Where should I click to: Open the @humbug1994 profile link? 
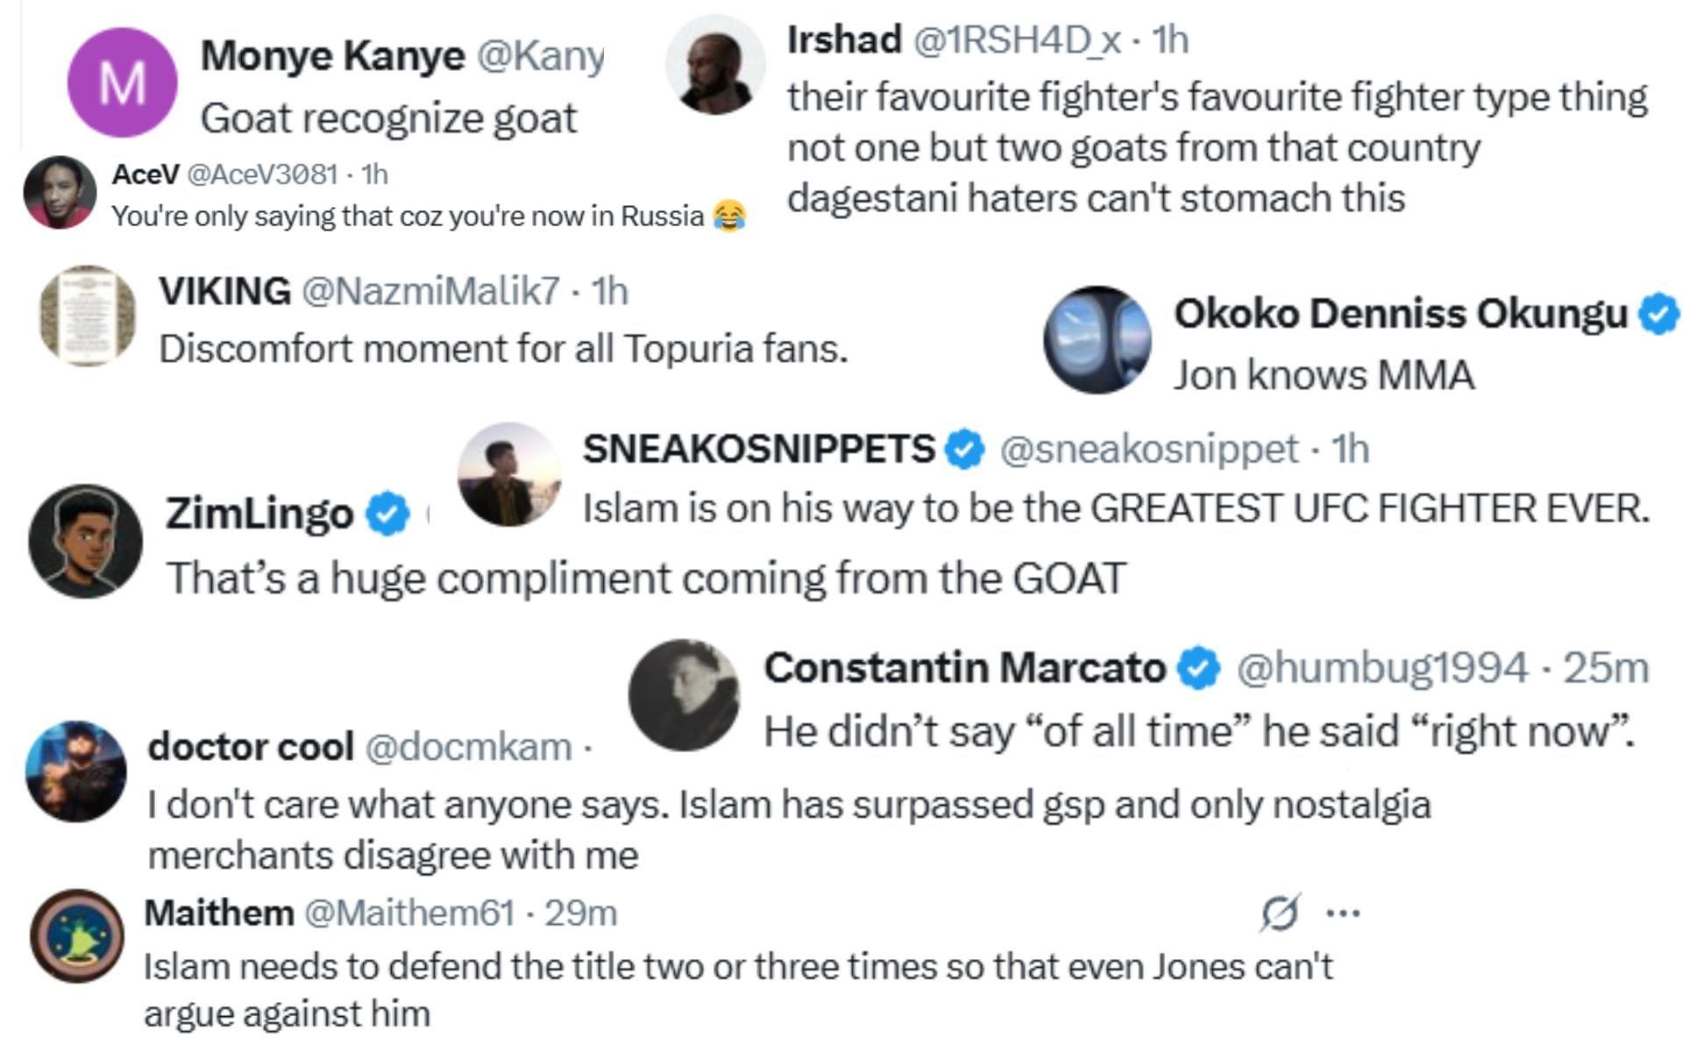pyautogui.click(x=1382, y=669)
